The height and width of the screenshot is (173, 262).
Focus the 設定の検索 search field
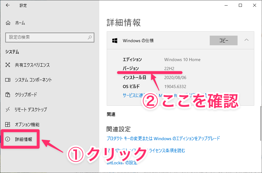(50, 37)
